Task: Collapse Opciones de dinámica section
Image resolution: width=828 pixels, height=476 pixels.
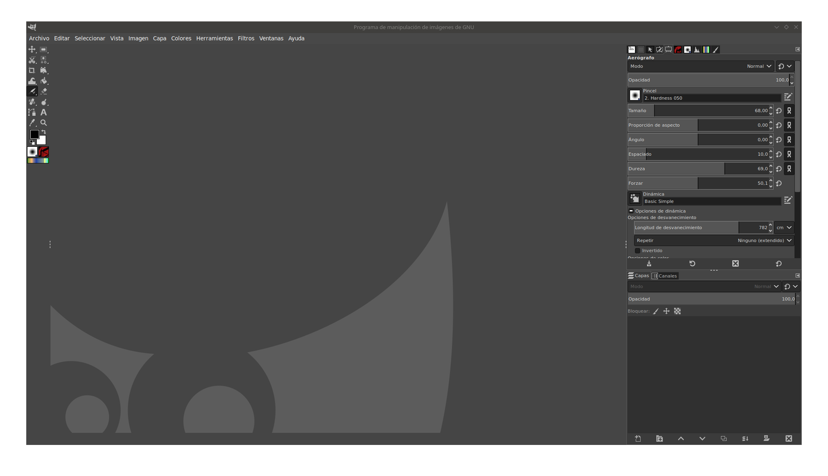Action: tap(631, 211)
